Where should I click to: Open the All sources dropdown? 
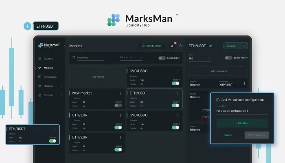pos(131,57)
